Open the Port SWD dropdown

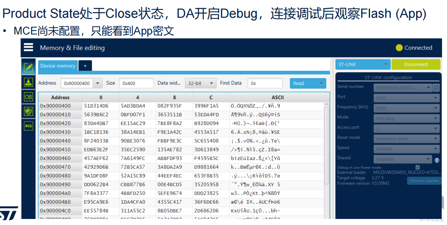coord(407,98)
